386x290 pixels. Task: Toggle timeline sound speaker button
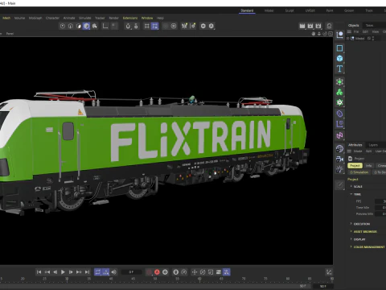pyautogui.click(x=114, y=272)
